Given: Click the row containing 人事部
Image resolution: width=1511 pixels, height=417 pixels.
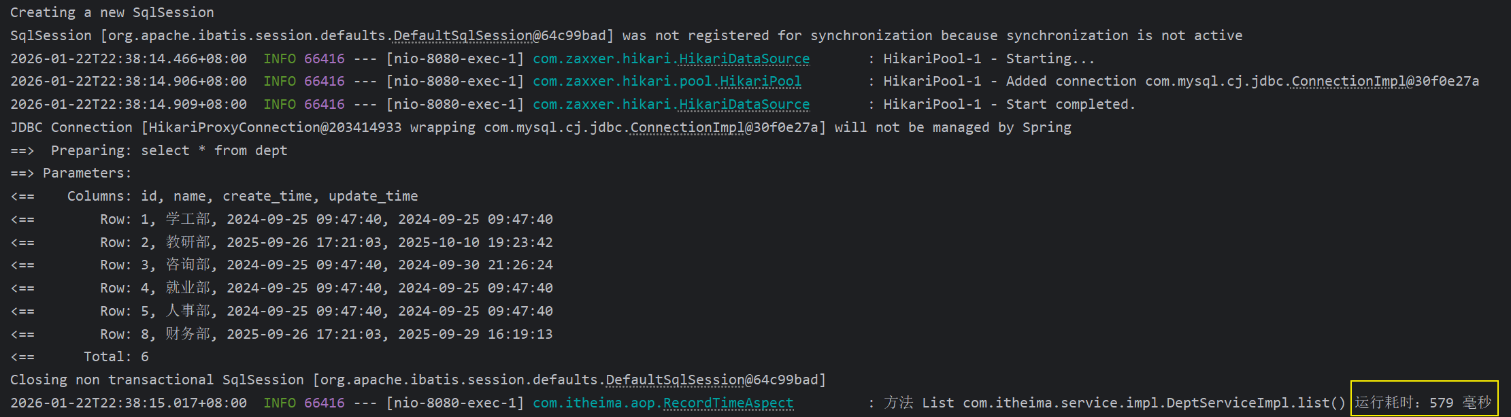Looking at the screenshot, I should (282, 311).
